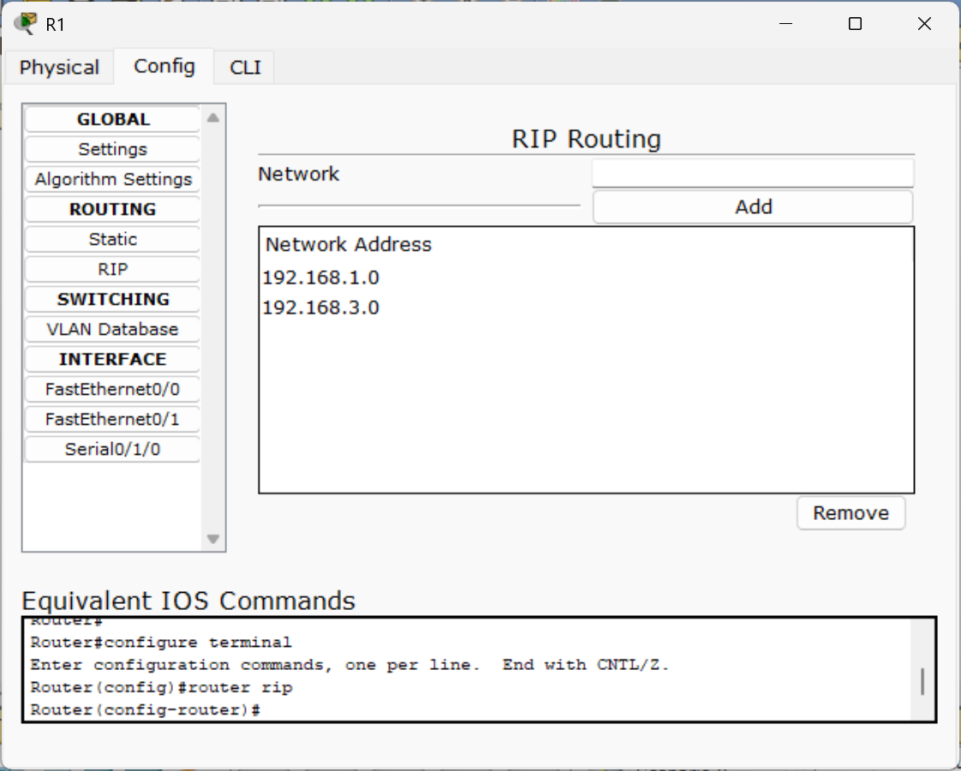Open Algorithm Settings
961x771 pixels.
pos(113,179)
